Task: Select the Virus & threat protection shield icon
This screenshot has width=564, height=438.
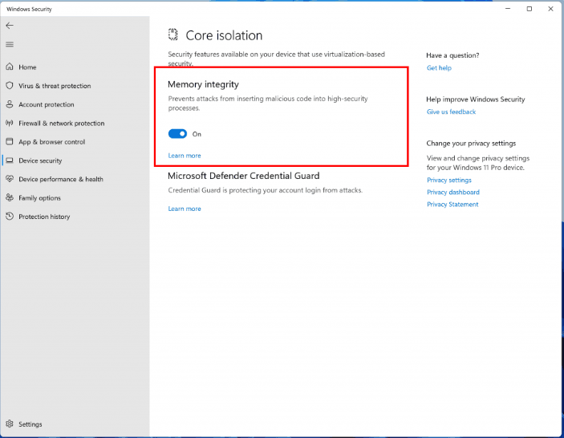Action: click(x=10, y=86)
